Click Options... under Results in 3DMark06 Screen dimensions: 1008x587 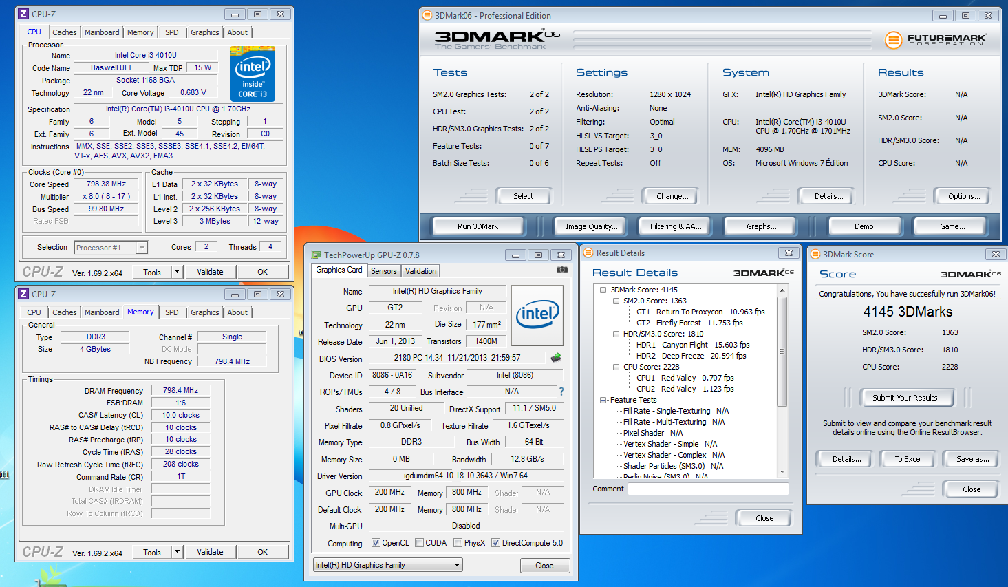pos(964,196)
